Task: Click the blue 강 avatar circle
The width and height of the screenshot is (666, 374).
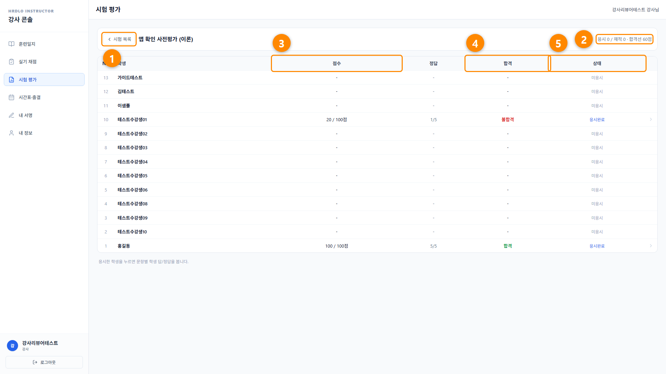Action: point(12,346)
